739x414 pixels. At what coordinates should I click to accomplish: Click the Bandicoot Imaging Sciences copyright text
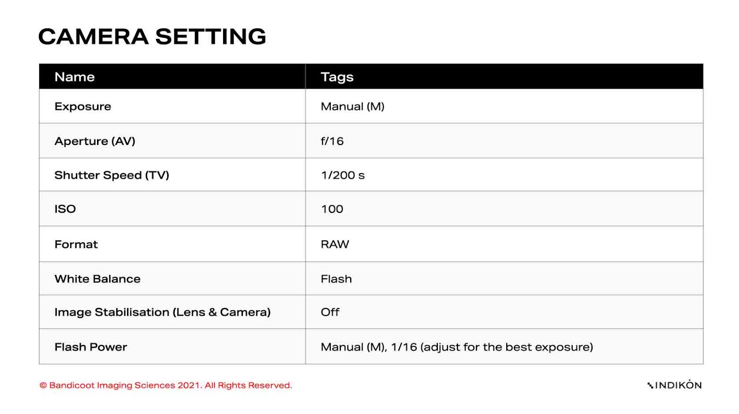point(166,385)
